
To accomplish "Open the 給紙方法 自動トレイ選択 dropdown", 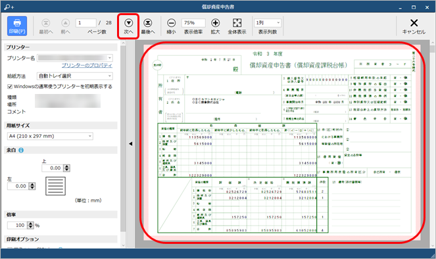I will 75,76.
